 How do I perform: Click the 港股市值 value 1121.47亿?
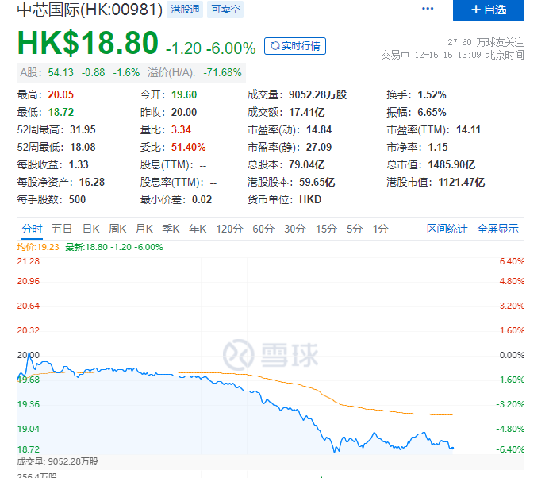pyautogui.click(x=462, y=183)
